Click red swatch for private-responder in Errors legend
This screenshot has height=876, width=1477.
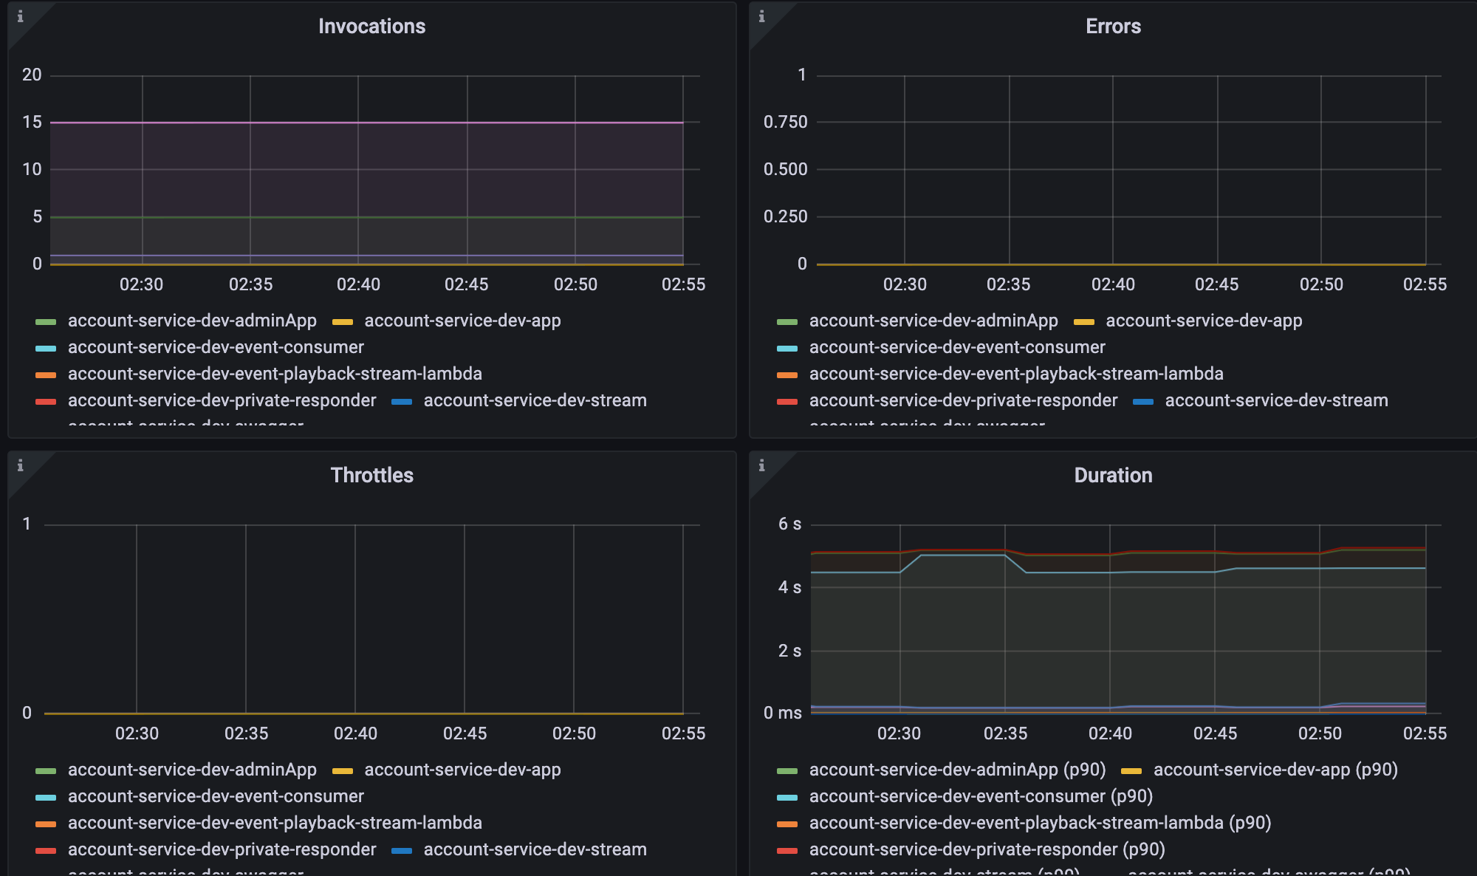787,402
